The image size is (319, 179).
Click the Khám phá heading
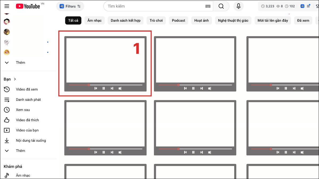(x=13, y=167)
